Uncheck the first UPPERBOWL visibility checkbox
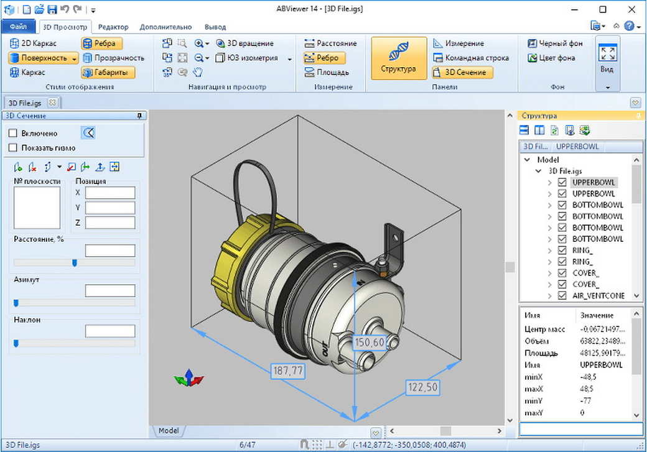Image resolution: width=647 pixels, height=452 pixels. 562,182
